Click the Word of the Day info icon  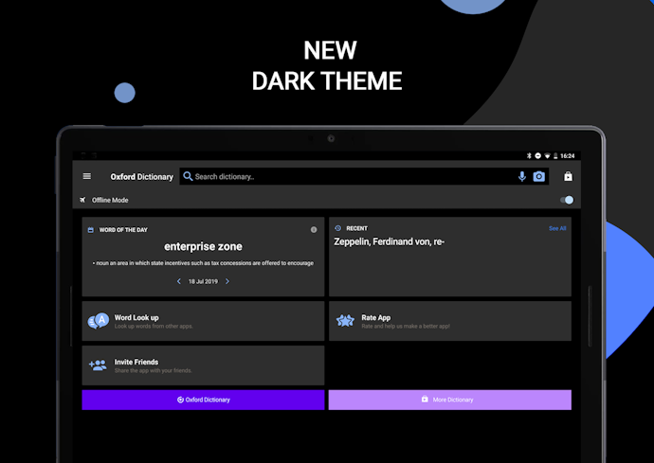coord(314,230)
